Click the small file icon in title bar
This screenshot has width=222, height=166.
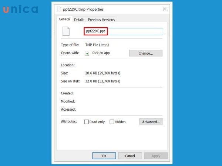point(59,9)
